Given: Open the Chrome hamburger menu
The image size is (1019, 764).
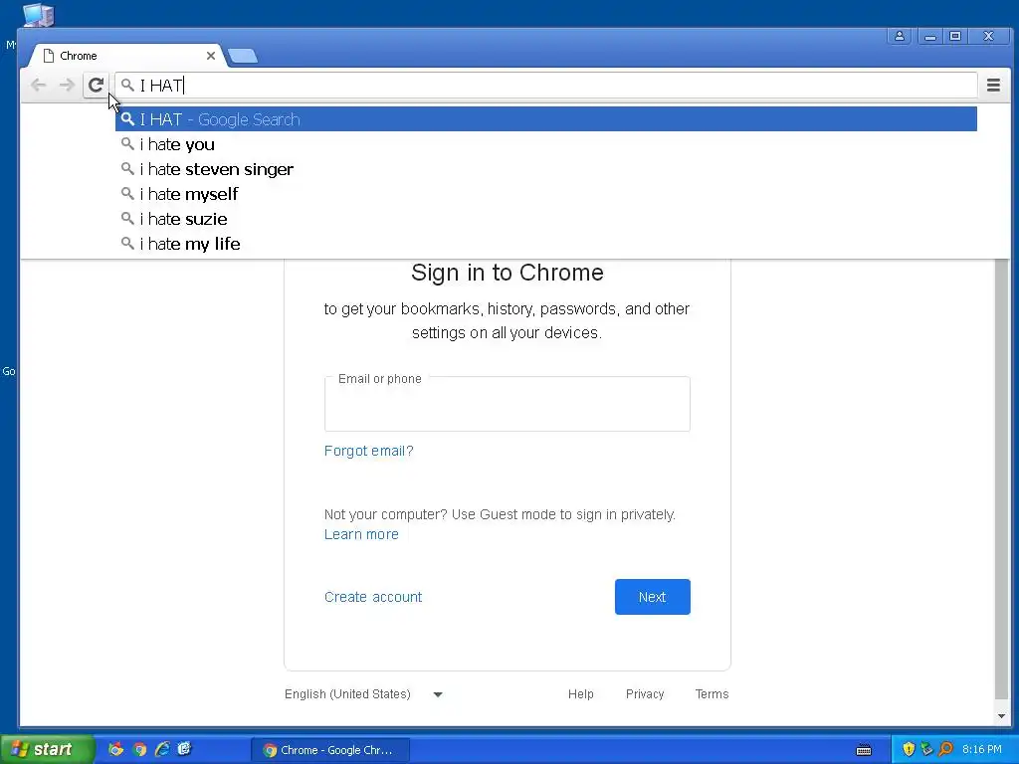Looking at the screenshot, I should pos(993,86).
